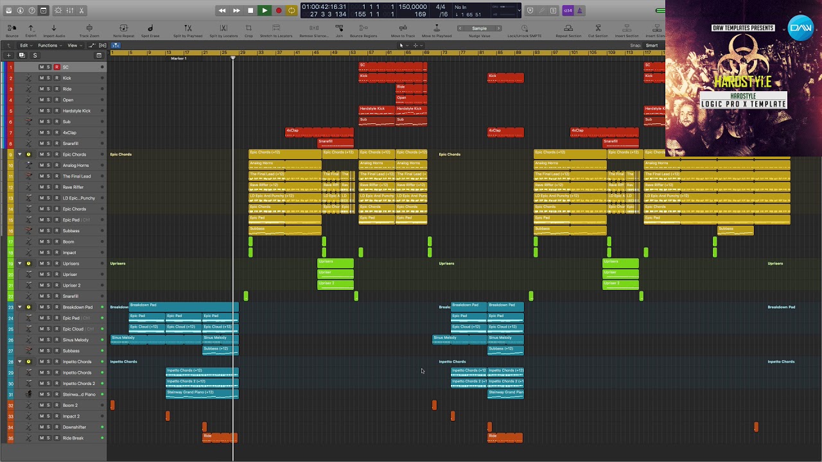Open the Nudge Value Sample selector
Image resolution: width=822 pixels, height=462 pixels.
pyautogui.click(x=480, y=28)
